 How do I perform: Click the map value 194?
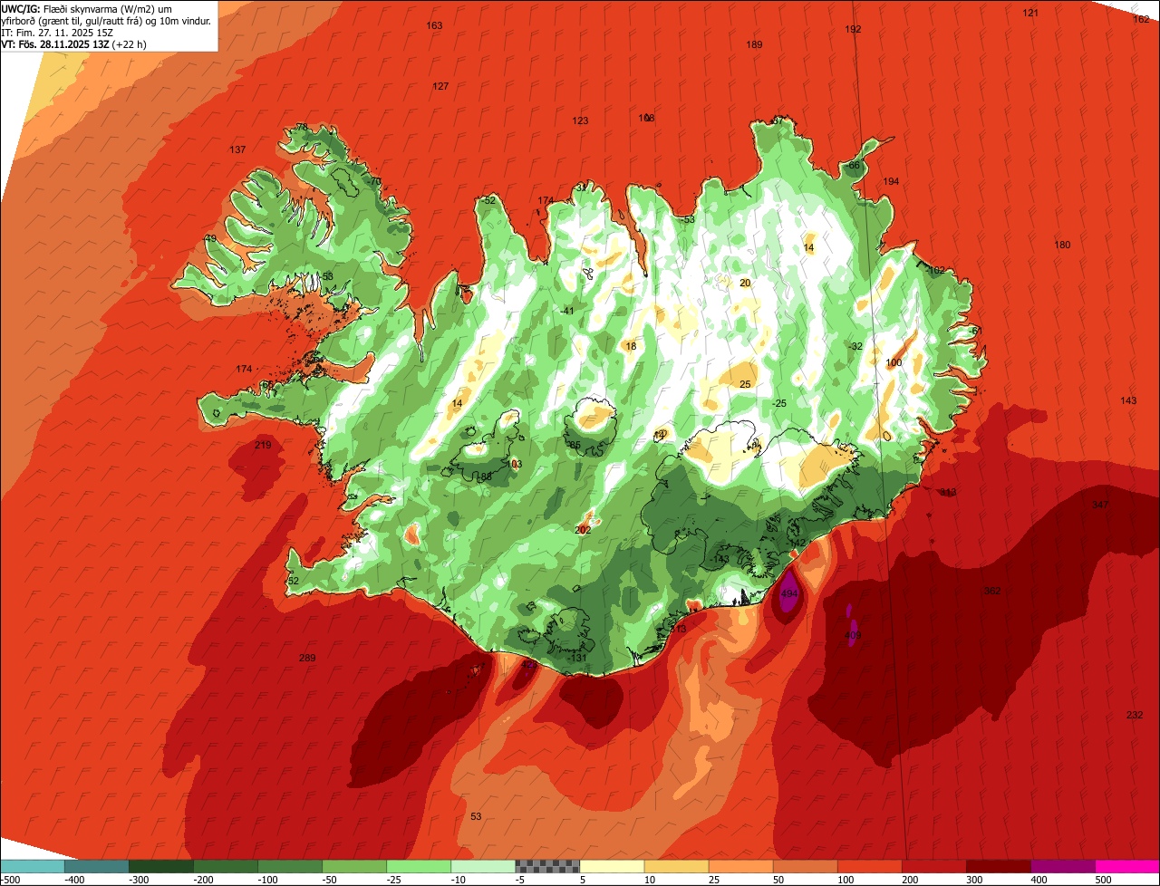(891, 181)
